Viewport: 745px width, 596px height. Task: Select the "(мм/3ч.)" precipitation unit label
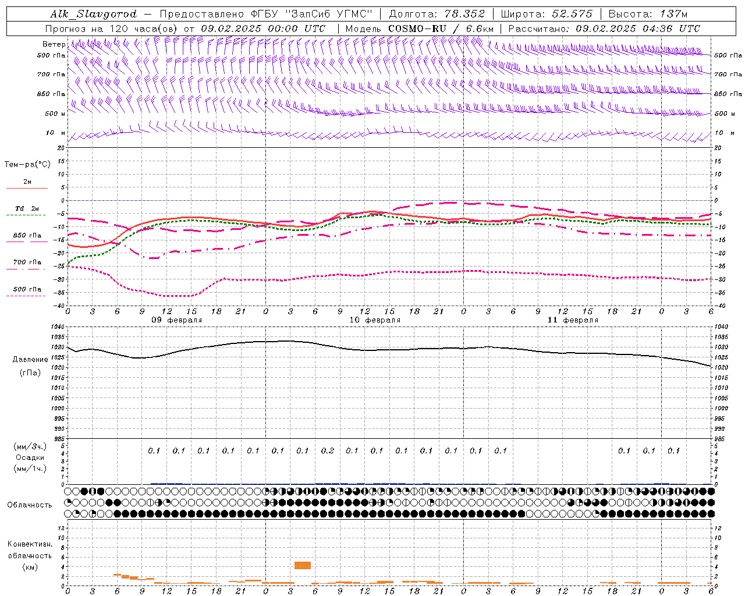[x=30, y=446]
